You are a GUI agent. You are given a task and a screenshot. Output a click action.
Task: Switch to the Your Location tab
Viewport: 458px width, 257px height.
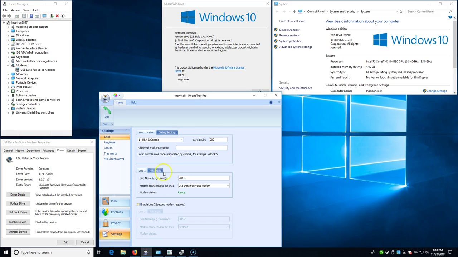pyautogui.click(x=146, y=132)
